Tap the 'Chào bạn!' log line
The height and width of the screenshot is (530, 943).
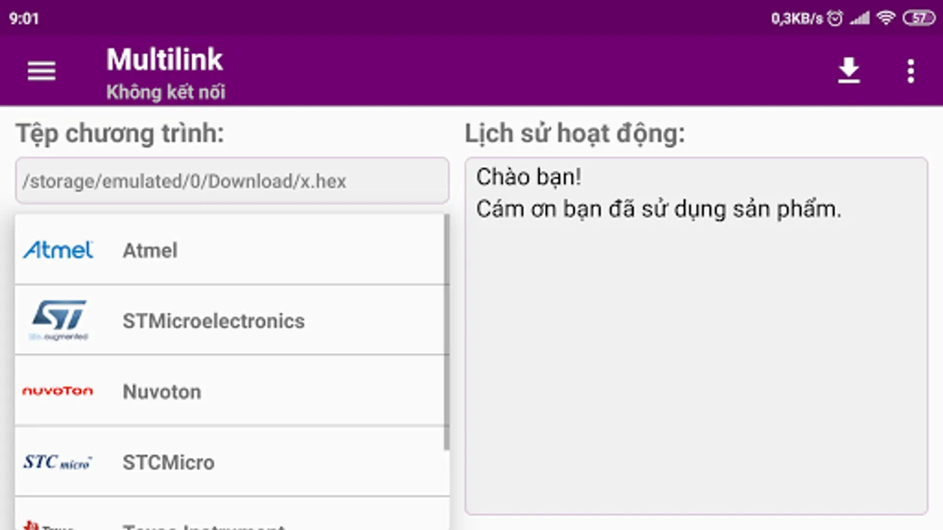point(529,177)
